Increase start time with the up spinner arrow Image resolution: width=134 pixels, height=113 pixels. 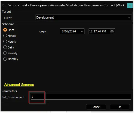tap(112, 30)
